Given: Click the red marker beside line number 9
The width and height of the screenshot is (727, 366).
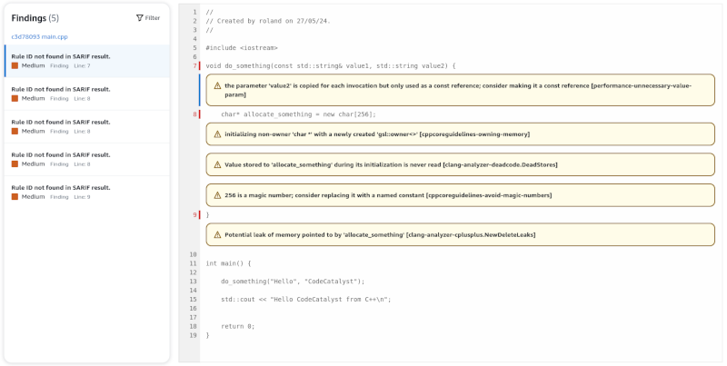Looking at the screenshot, I should 199,215.
